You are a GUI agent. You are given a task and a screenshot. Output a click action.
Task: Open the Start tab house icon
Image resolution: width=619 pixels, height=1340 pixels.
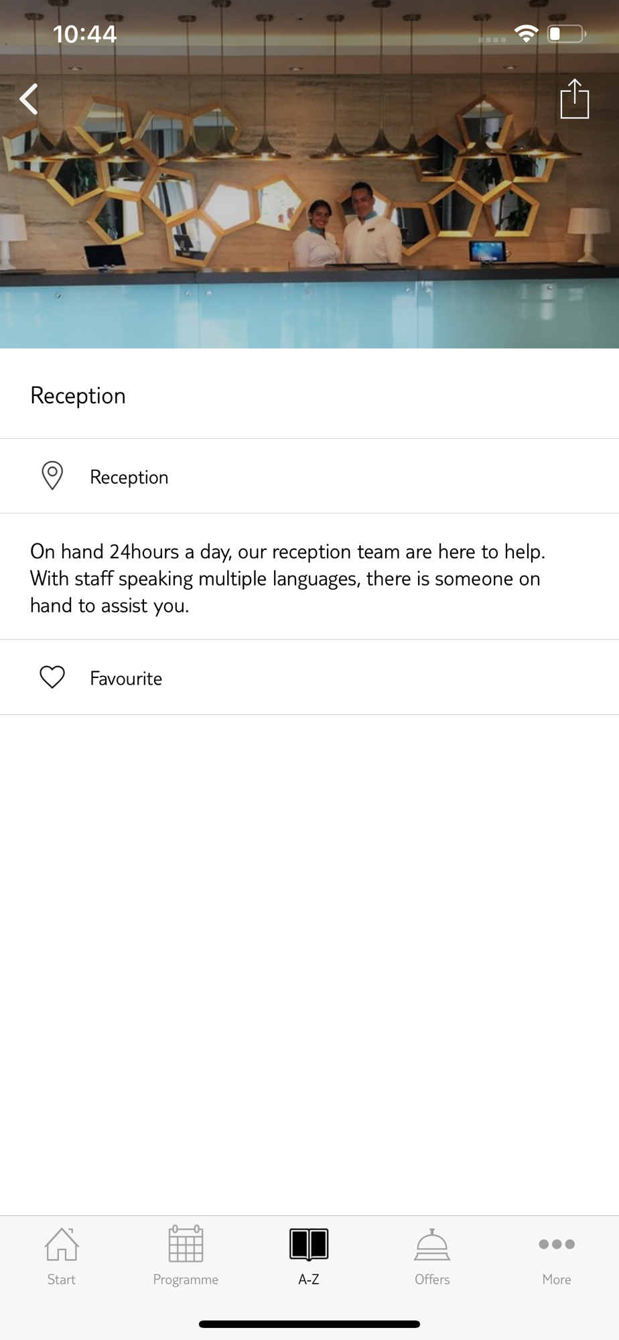(62, 1244)
